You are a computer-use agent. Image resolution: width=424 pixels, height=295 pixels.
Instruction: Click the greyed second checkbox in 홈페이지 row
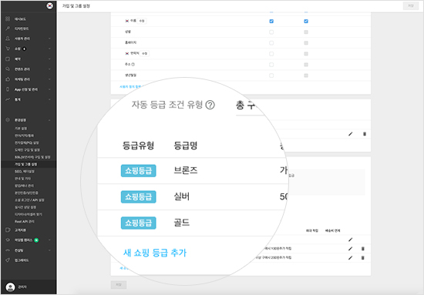(x=306, y=43)
